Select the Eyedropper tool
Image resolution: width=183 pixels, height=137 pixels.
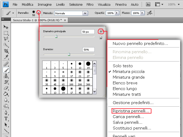pyautogui.click(x=6, y=57)
